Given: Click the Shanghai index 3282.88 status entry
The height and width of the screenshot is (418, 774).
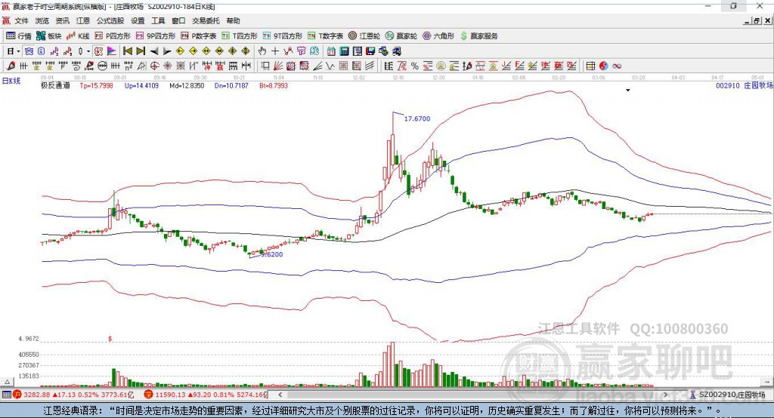Looking at the screenshot, I should pyautogui.click(x=73, y=395).
